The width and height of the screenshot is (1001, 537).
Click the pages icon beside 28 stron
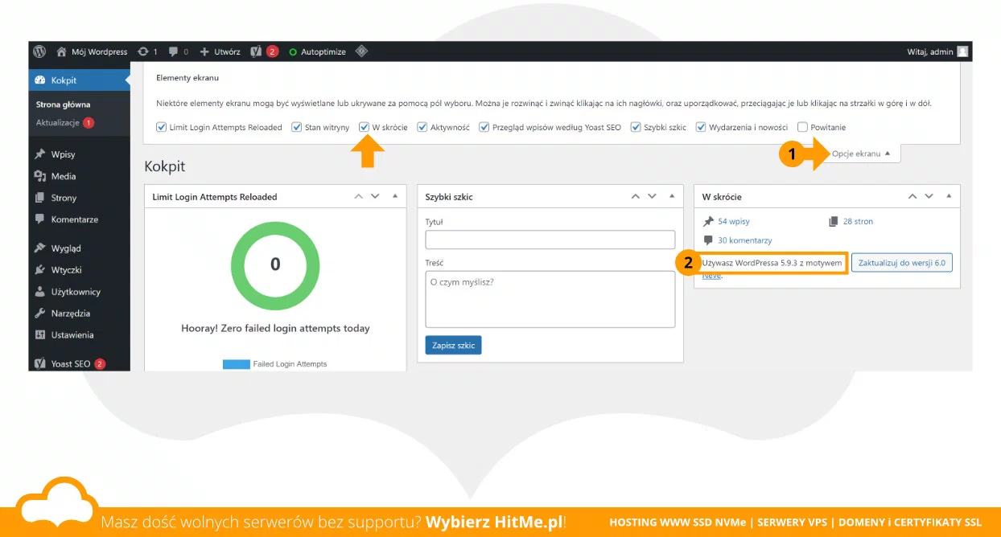(x=834, y=221)
